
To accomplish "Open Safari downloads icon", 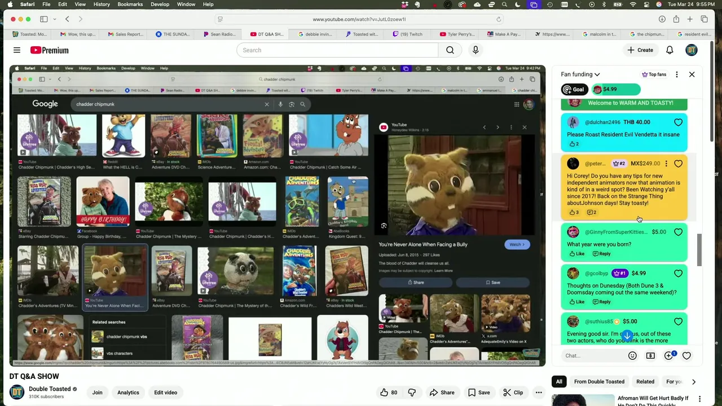I will point(662,19).
